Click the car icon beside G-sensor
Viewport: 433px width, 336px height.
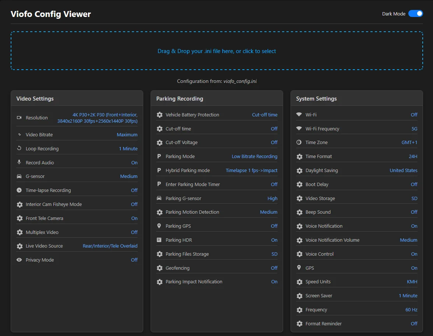click(19, 176)
